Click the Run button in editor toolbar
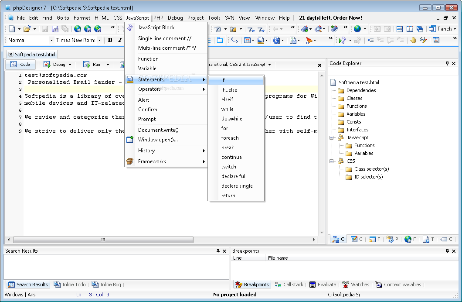462x302 pixels. (x=92, y=65)
